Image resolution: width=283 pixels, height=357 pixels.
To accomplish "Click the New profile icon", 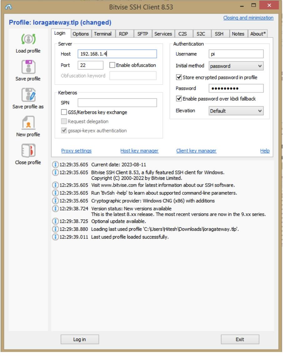I will pyautogui.click(x=28, y=123).
